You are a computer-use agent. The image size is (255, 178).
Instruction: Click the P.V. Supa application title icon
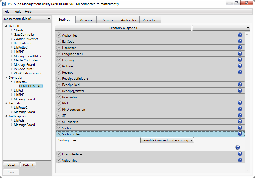(x=4, y=4)
